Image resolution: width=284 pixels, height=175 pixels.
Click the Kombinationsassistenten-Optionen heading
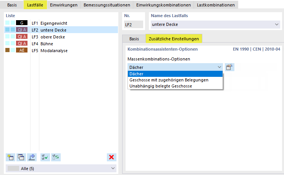(163, 49)
